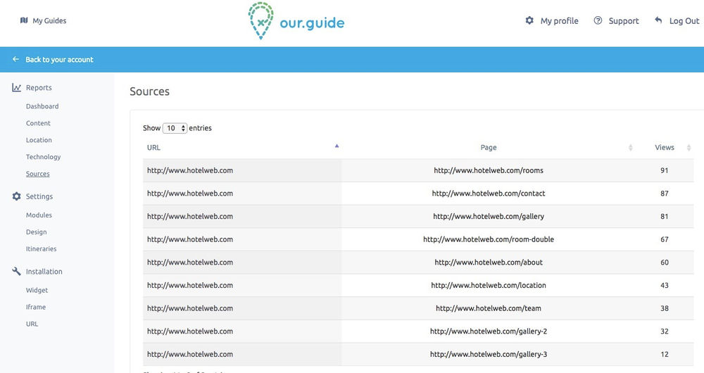Click the Log Out arrow icon
The width and height of the screenshot is (704, 373).
point(658,20)
